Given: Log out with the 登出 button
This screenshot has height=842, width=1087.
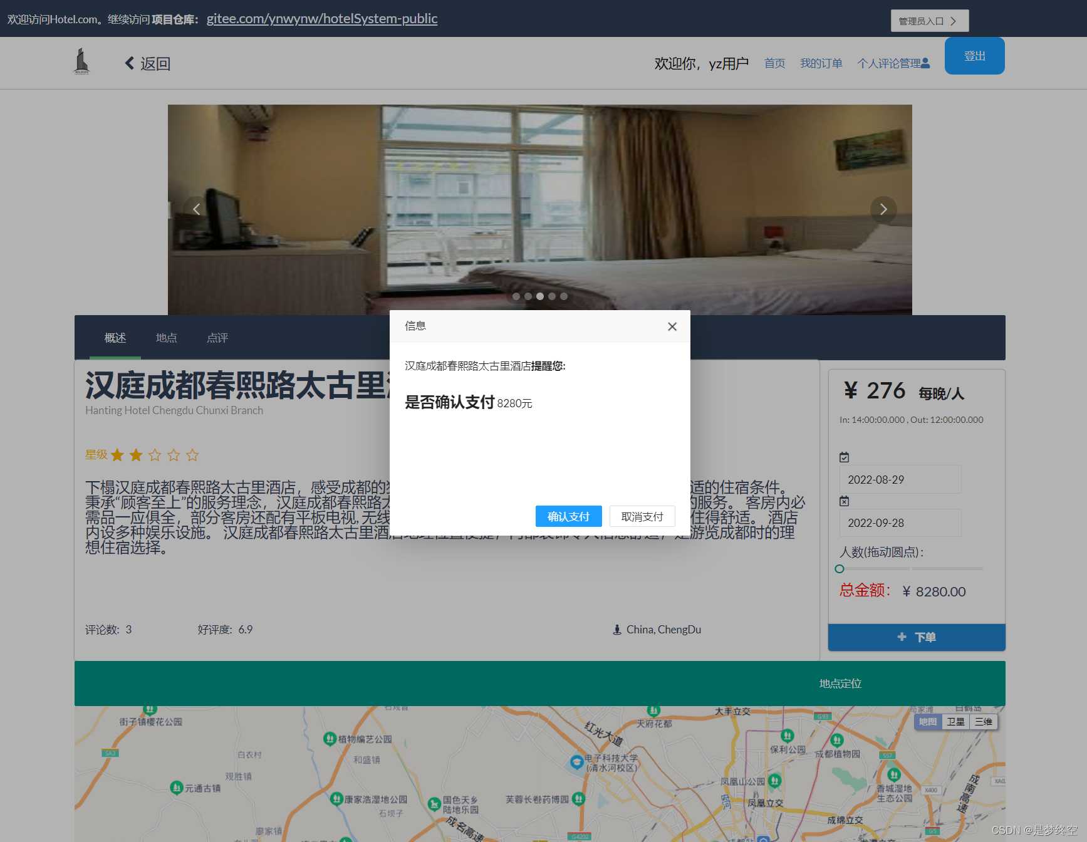Looking at the screenshot, I should [x=975, y=56].
